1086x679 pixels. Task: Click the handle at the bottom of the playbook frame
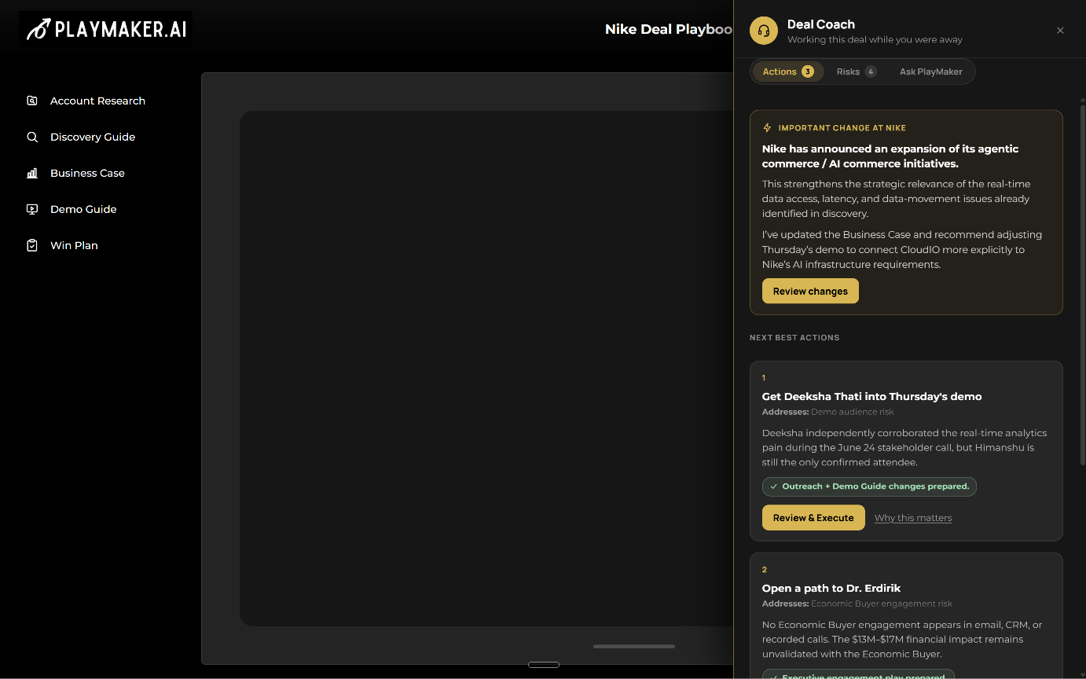click(544, 665)
